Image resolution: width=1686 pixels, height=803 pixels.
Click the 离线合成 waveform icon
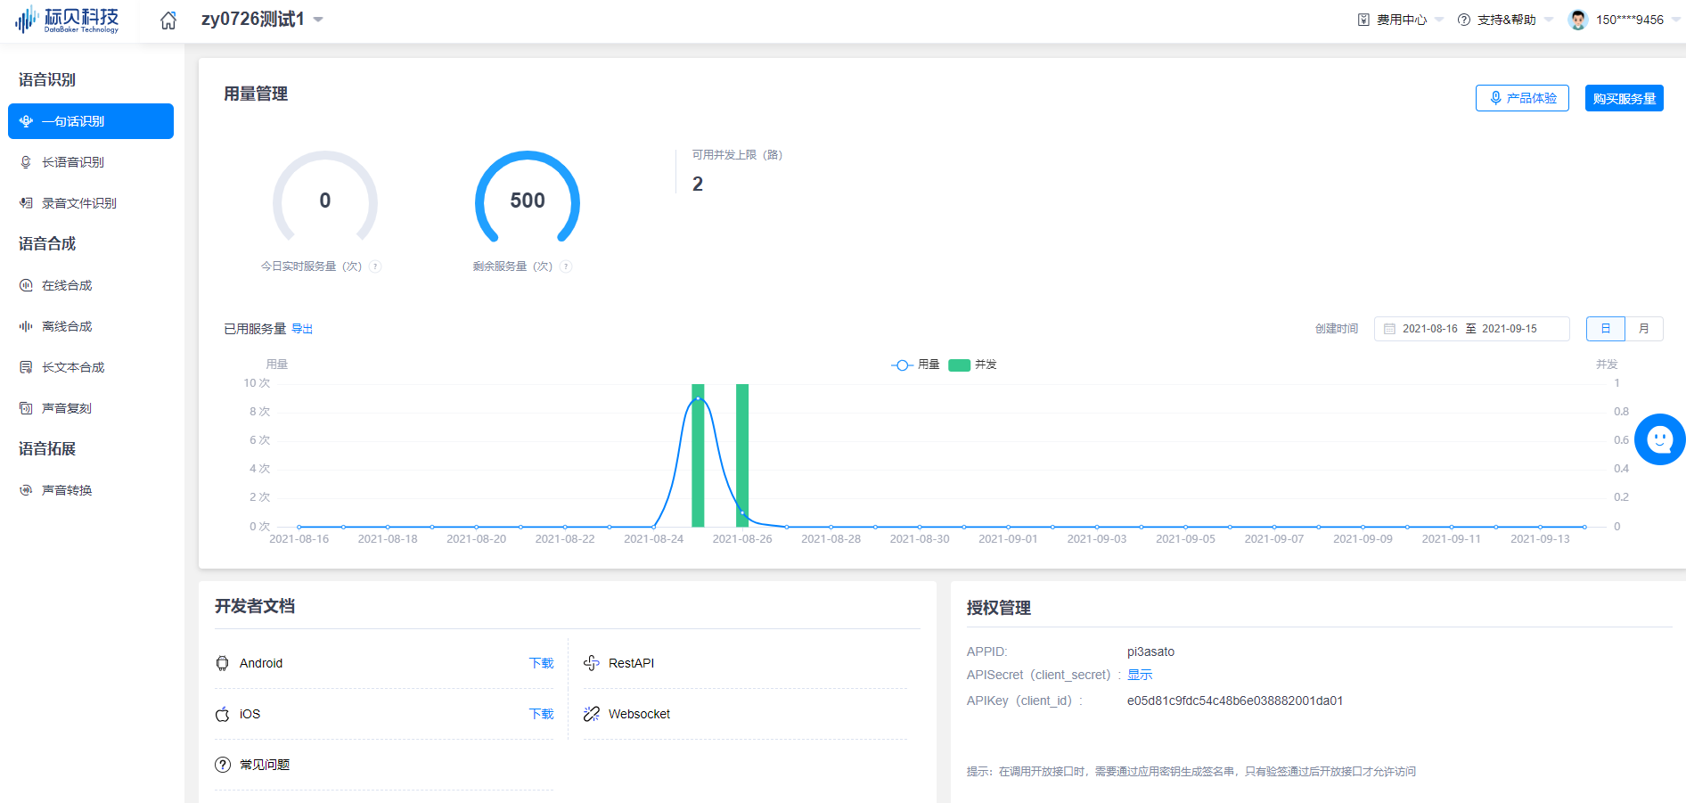(26, 326)
